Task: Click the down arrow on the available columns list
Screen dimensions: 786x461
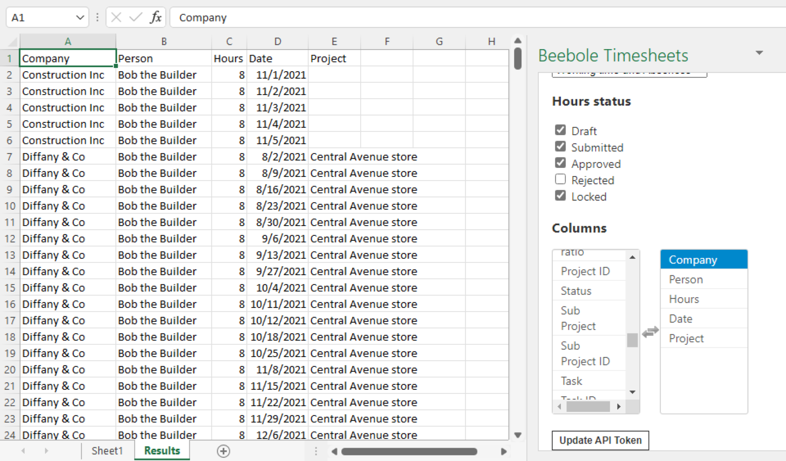Action: pos(632,392)
